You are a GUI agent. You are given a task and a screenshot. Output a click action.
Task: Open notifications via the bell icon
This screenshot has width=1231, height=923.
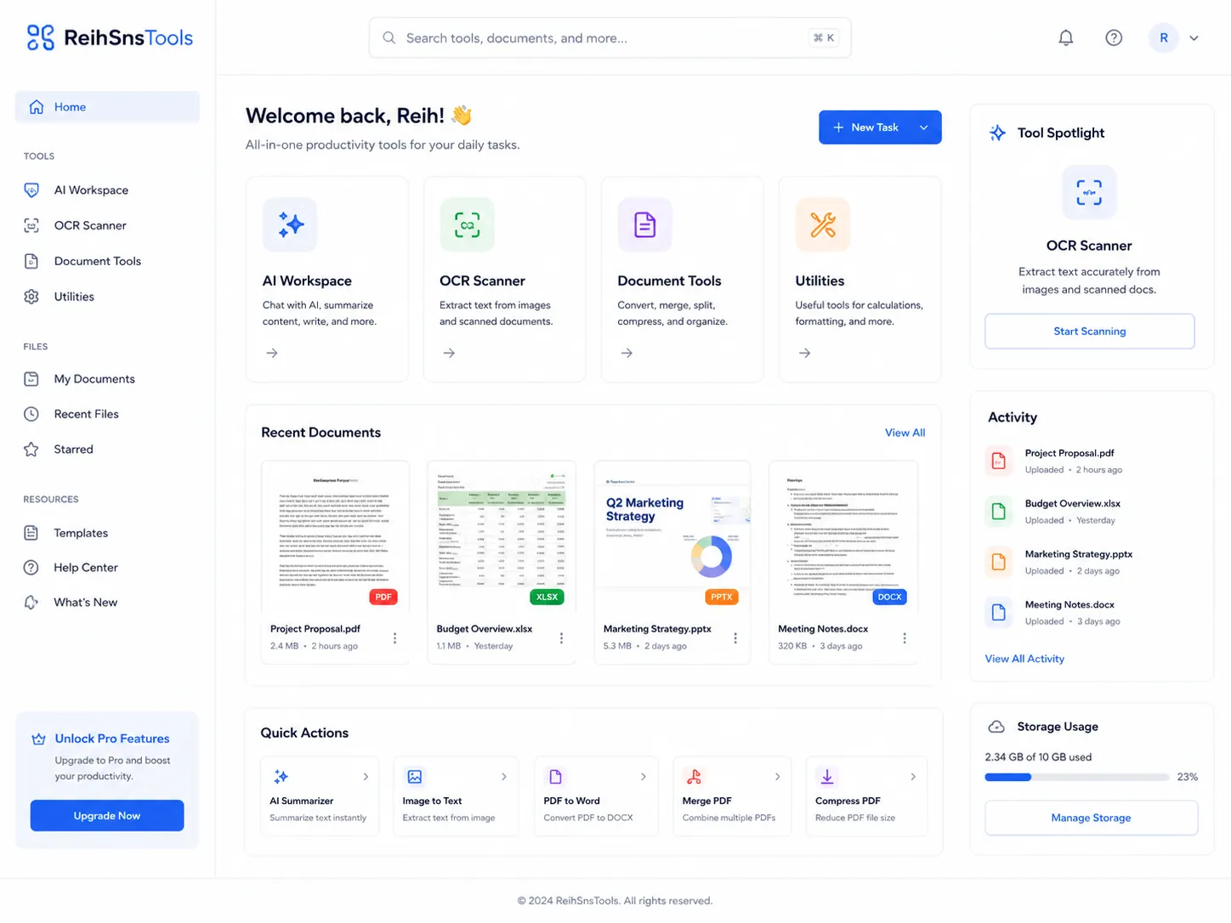(x=1065, y=37)
